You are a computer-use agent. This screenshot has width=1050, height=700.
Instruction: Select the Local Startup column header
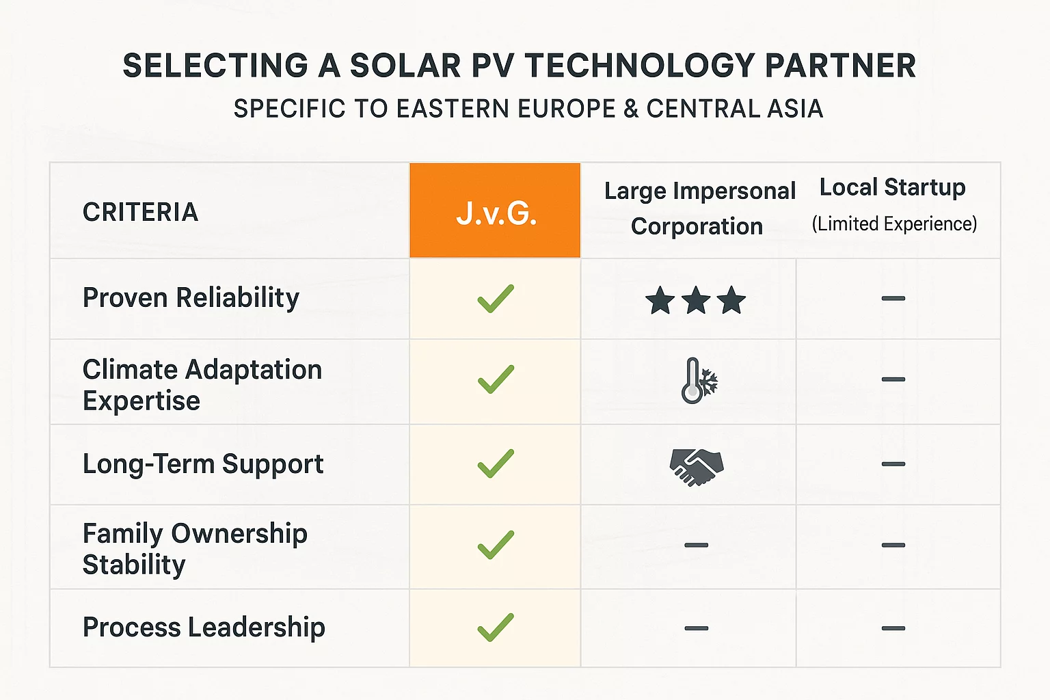pos(893,204)
